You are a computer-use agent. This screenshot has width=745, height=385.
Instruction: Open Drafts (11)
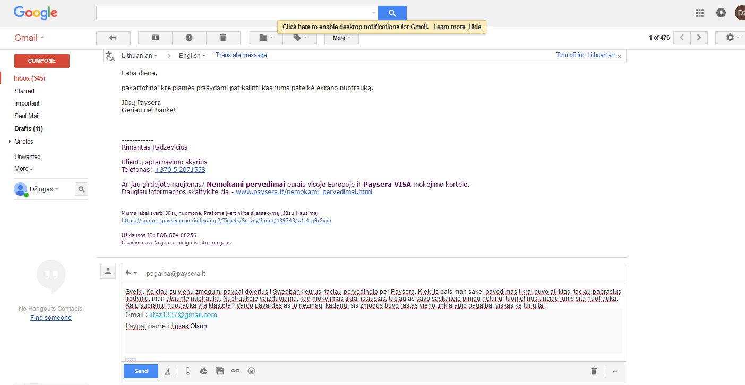coord(29,129)
